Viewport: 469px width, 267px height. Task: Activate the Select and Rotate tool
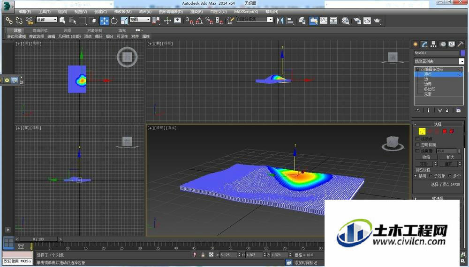pos(114,21)
